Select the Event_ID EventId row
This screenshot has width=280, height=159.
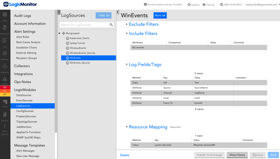[x=199, y=103]
